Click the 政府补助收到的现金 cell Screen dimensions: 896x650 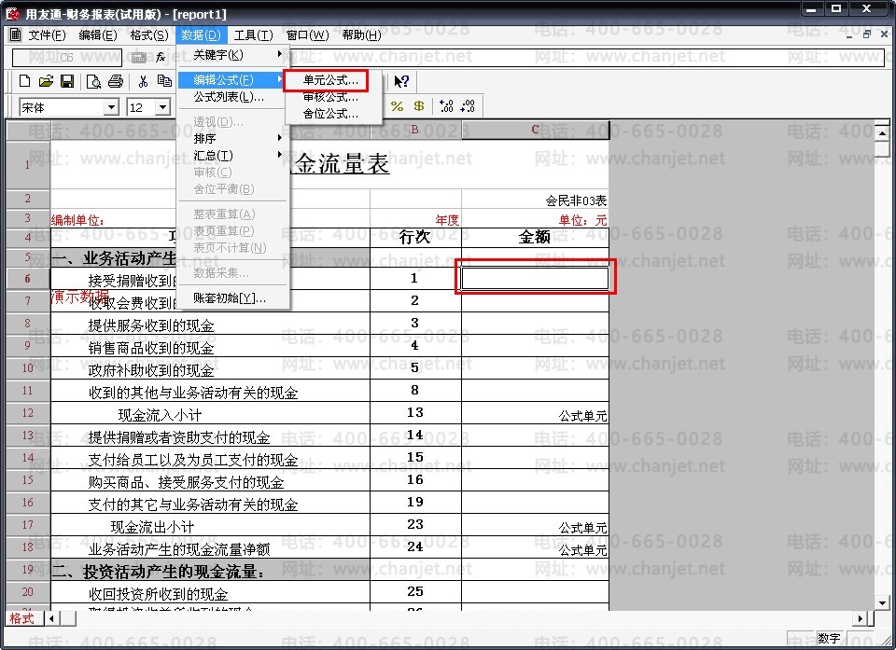click(x=210, y=368)
